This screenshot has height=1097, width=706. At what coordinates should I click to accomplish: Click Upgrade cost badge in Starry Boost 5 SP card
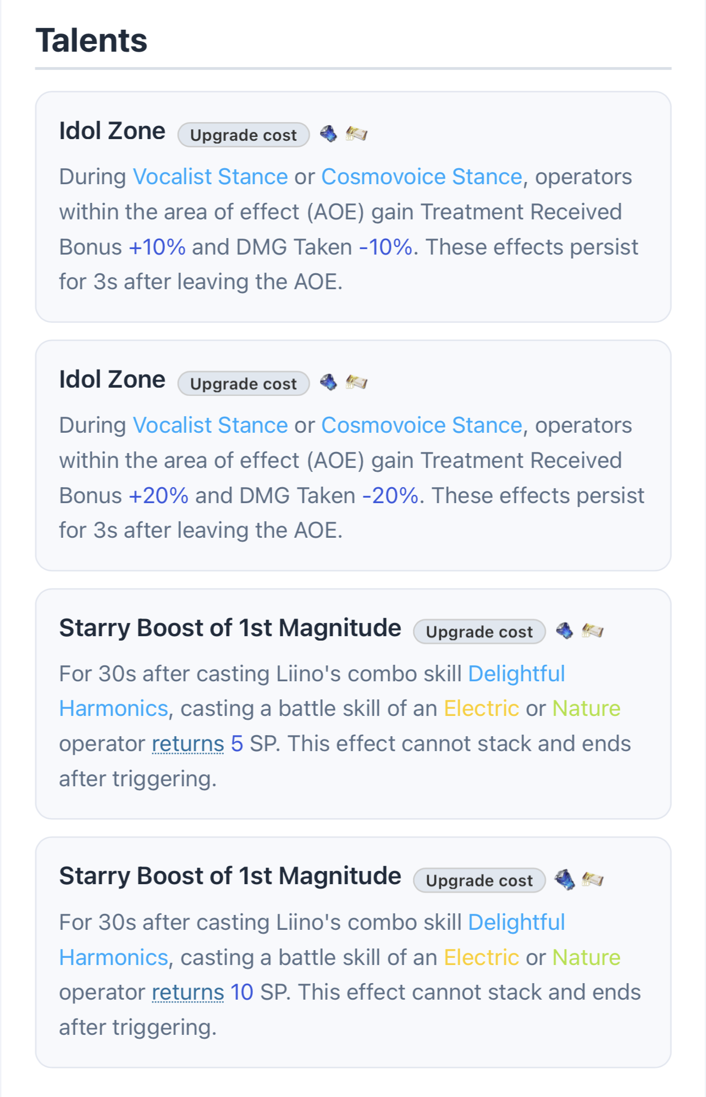479,631
